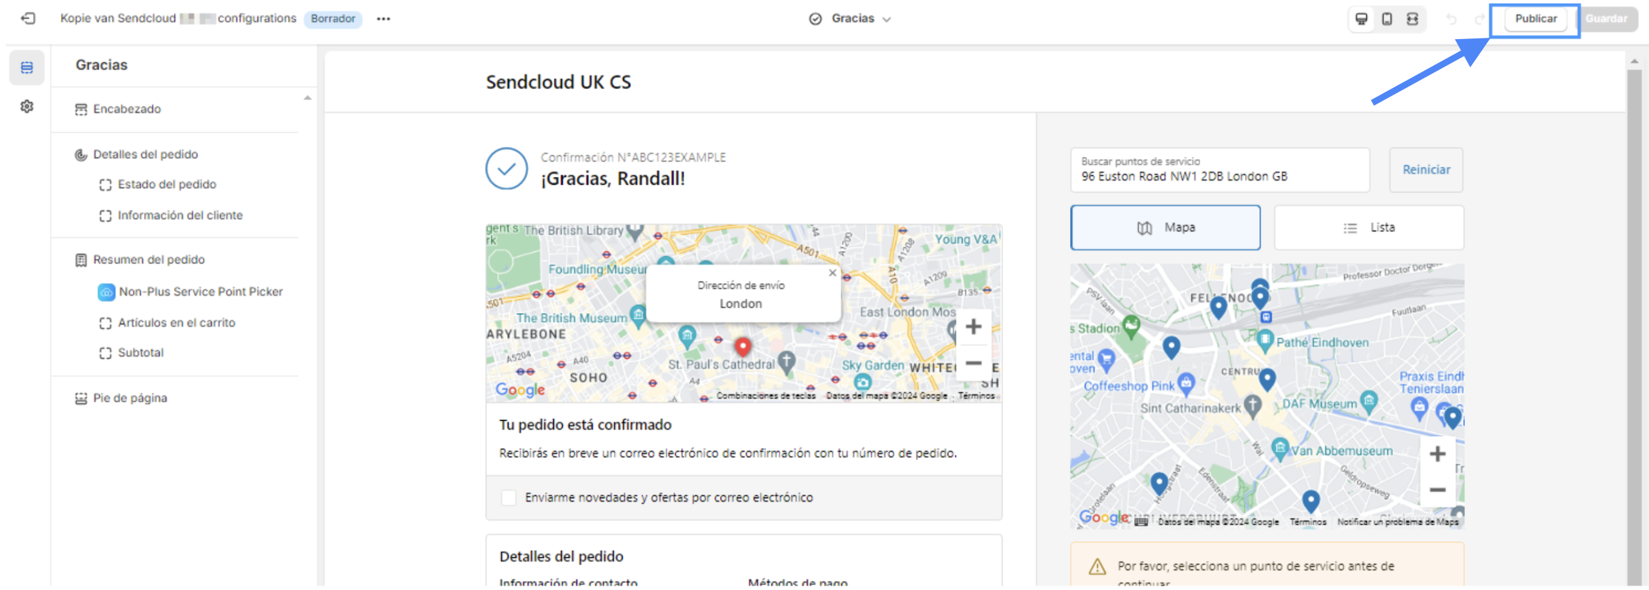This screenshot has height=590, width=1649.
Task: Switch to the Lista view tab
Action: [x=1368, y=228]
